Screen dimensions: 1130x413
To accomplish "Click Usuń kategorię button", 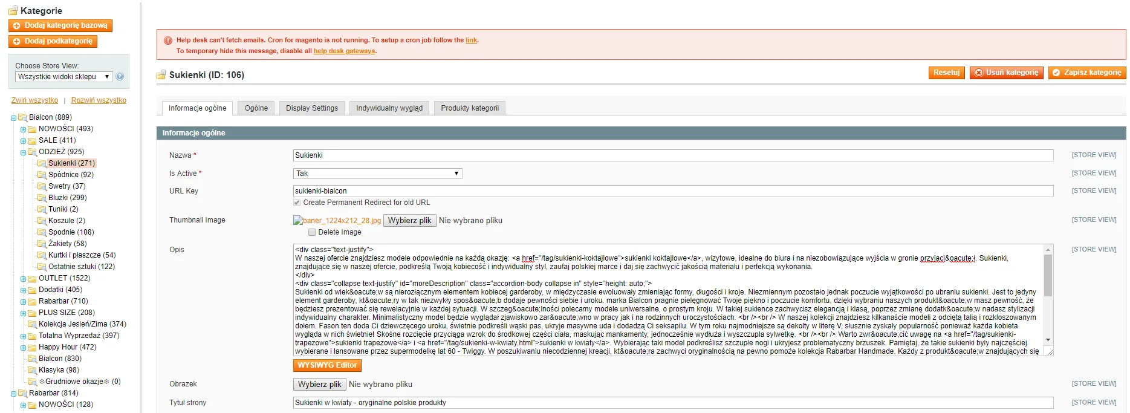I will [1007, 73].
